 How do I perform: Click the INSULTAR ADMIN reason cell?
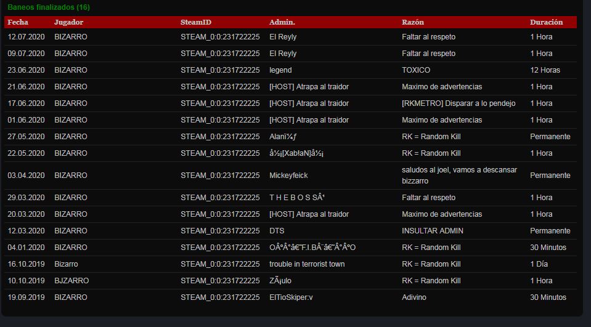point(433,230)
